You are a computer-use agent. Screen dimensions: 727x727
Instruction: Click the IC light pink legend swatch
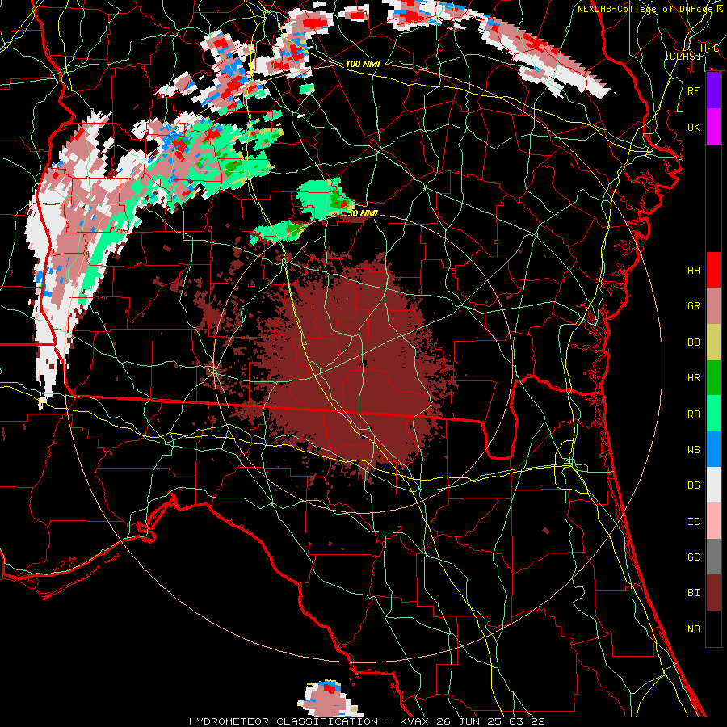[713, 521]
